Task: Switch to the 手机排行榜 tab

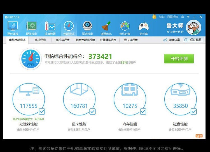Action: coord(62,40)
